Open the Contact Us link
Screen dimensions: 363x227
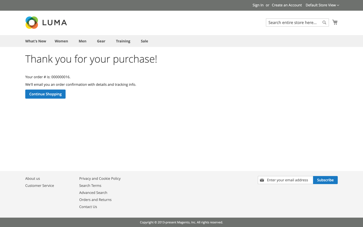[88, 207]
